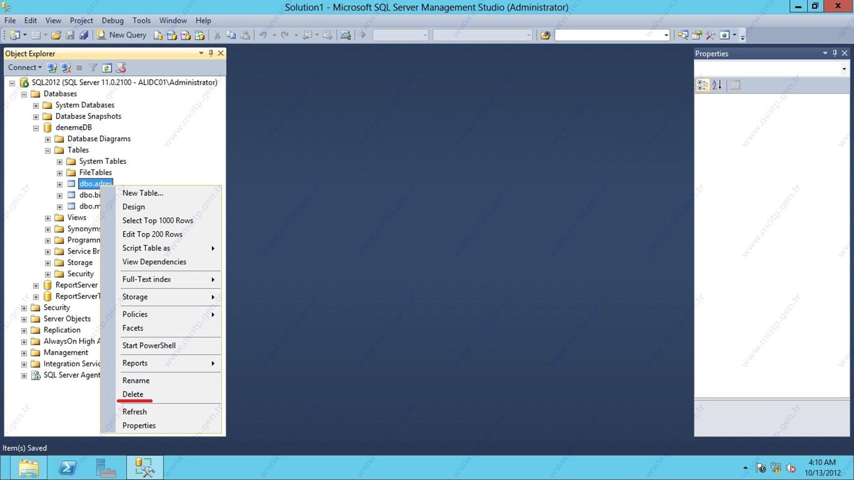Toggle Auto Hide pin on Object Explorer
The height and width of the screenshot is (480, 854).
(211, 53)
